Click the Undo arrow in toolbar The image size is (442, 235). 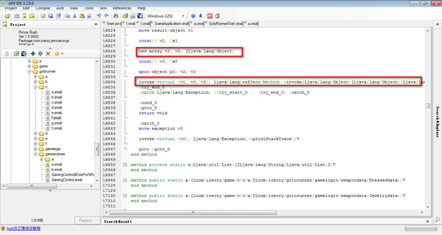pyautogui.click(x=99, y=16)
